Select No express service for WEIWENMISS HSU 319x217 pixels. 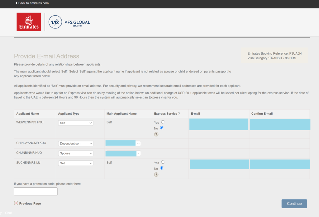pyautogui.click(x=162, y=128)
